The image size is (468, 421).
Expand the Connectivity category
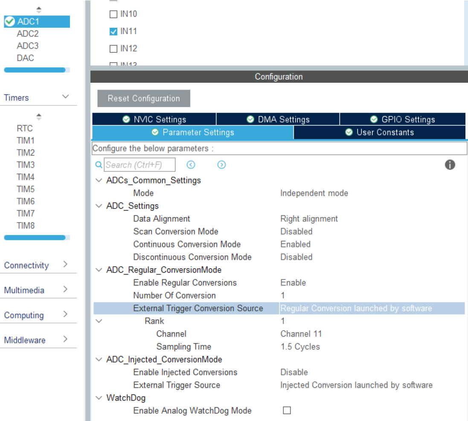tap(66, 264)
